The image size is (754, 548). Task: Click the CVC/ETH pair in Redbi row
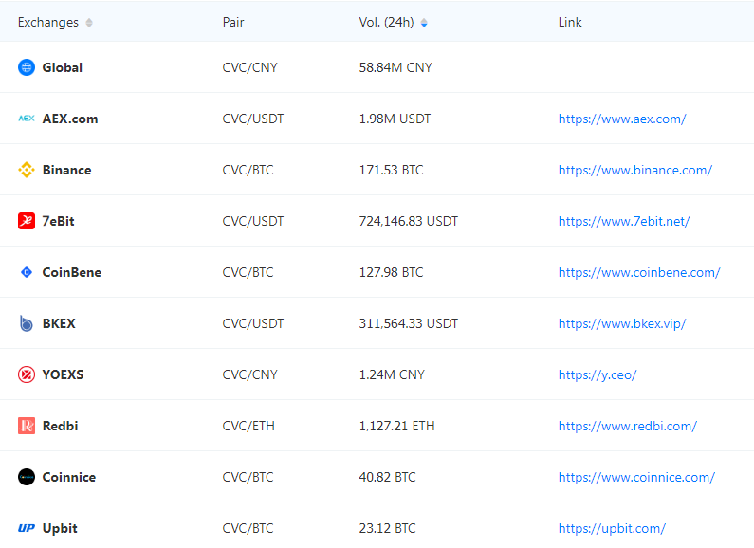click(x=248, y=426)
